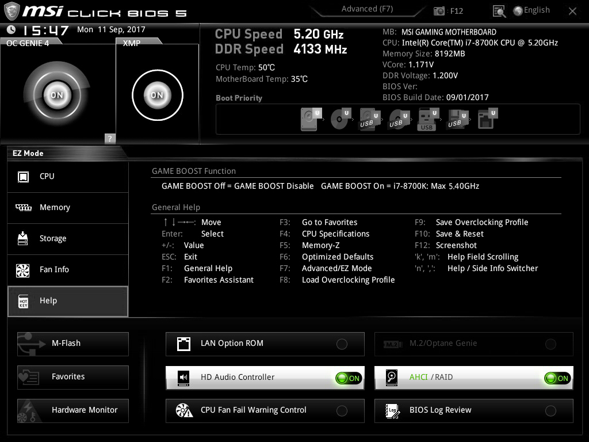Click the clock icon next to time
Image resolution: width=589 pixels, height=442 pixels.
pos(12,29)
